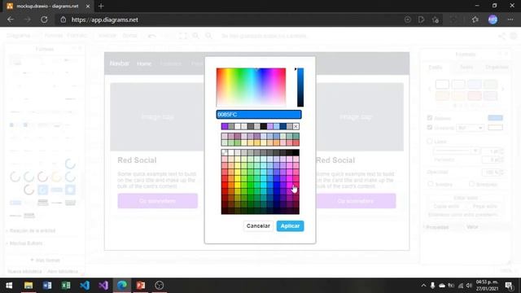521x293 pixels.
Task: Add page to favorites with star-plus icon
Action: 436,20
